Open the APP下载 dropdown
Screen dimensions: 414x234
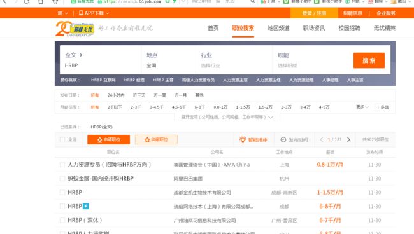94,13
